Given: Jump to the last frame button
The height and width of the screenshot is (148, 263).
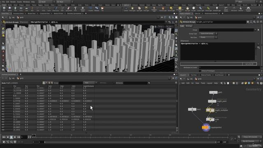Looking at the screenshot, I should coord(18,137).
